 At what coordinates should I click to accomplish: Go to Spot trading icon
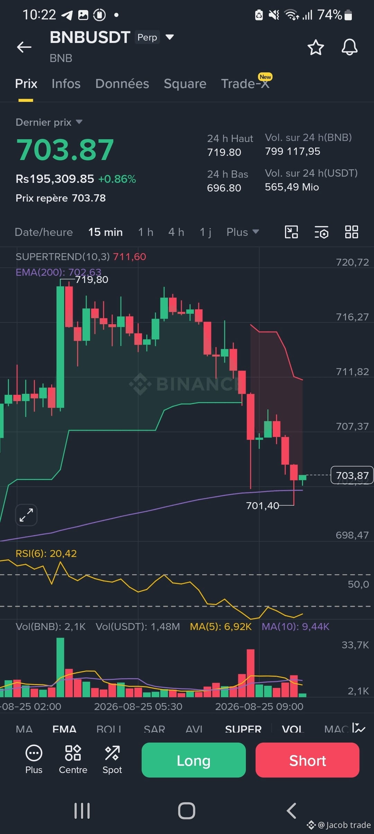coord(112,759)
